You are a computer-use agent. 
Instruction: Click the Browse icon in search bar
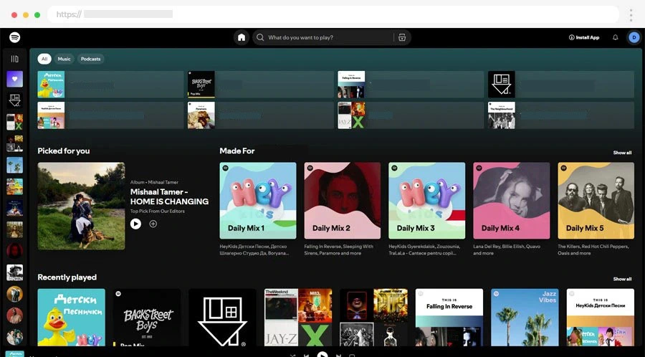(x=402, y=37)
